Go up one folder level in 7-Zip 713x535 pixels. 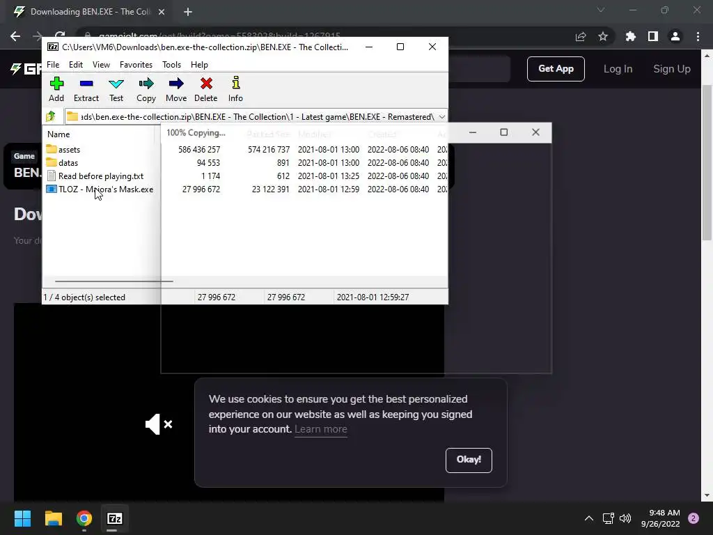[51, 116]
